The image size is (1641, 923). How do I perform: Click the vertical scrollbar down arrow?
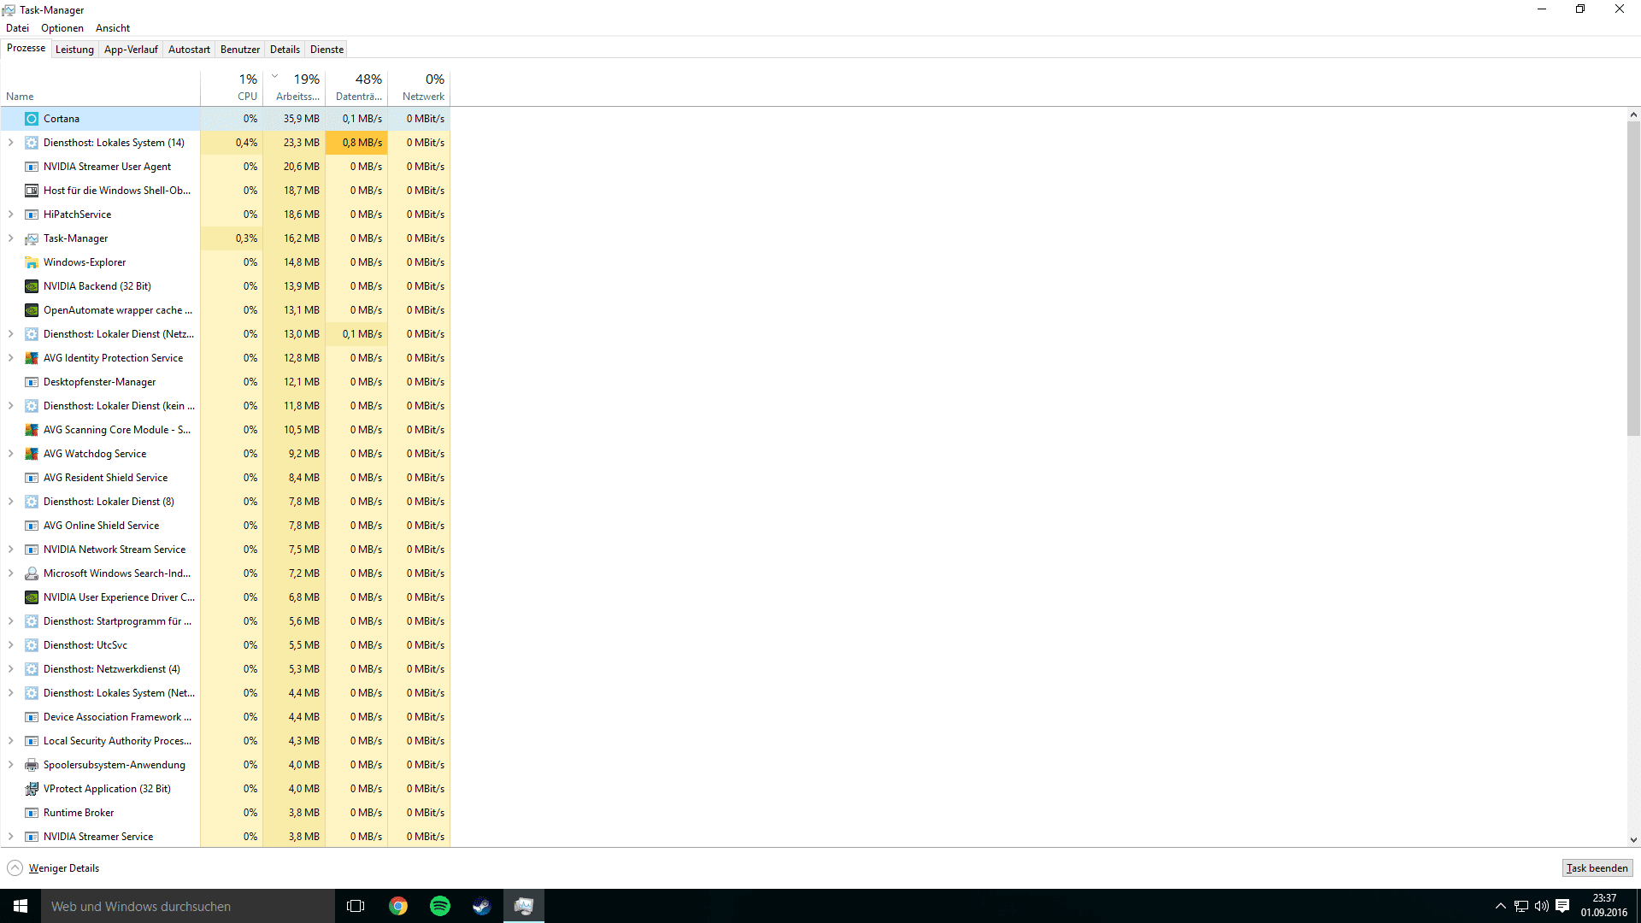(1633, 840)
